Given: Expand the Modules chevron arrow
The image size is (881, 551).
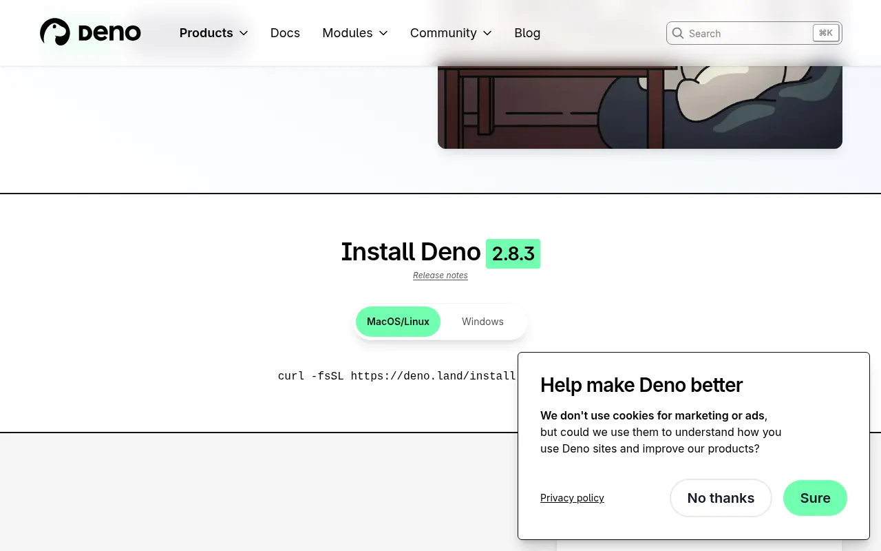Looking at the screenshot, I should tap(383, 33).
